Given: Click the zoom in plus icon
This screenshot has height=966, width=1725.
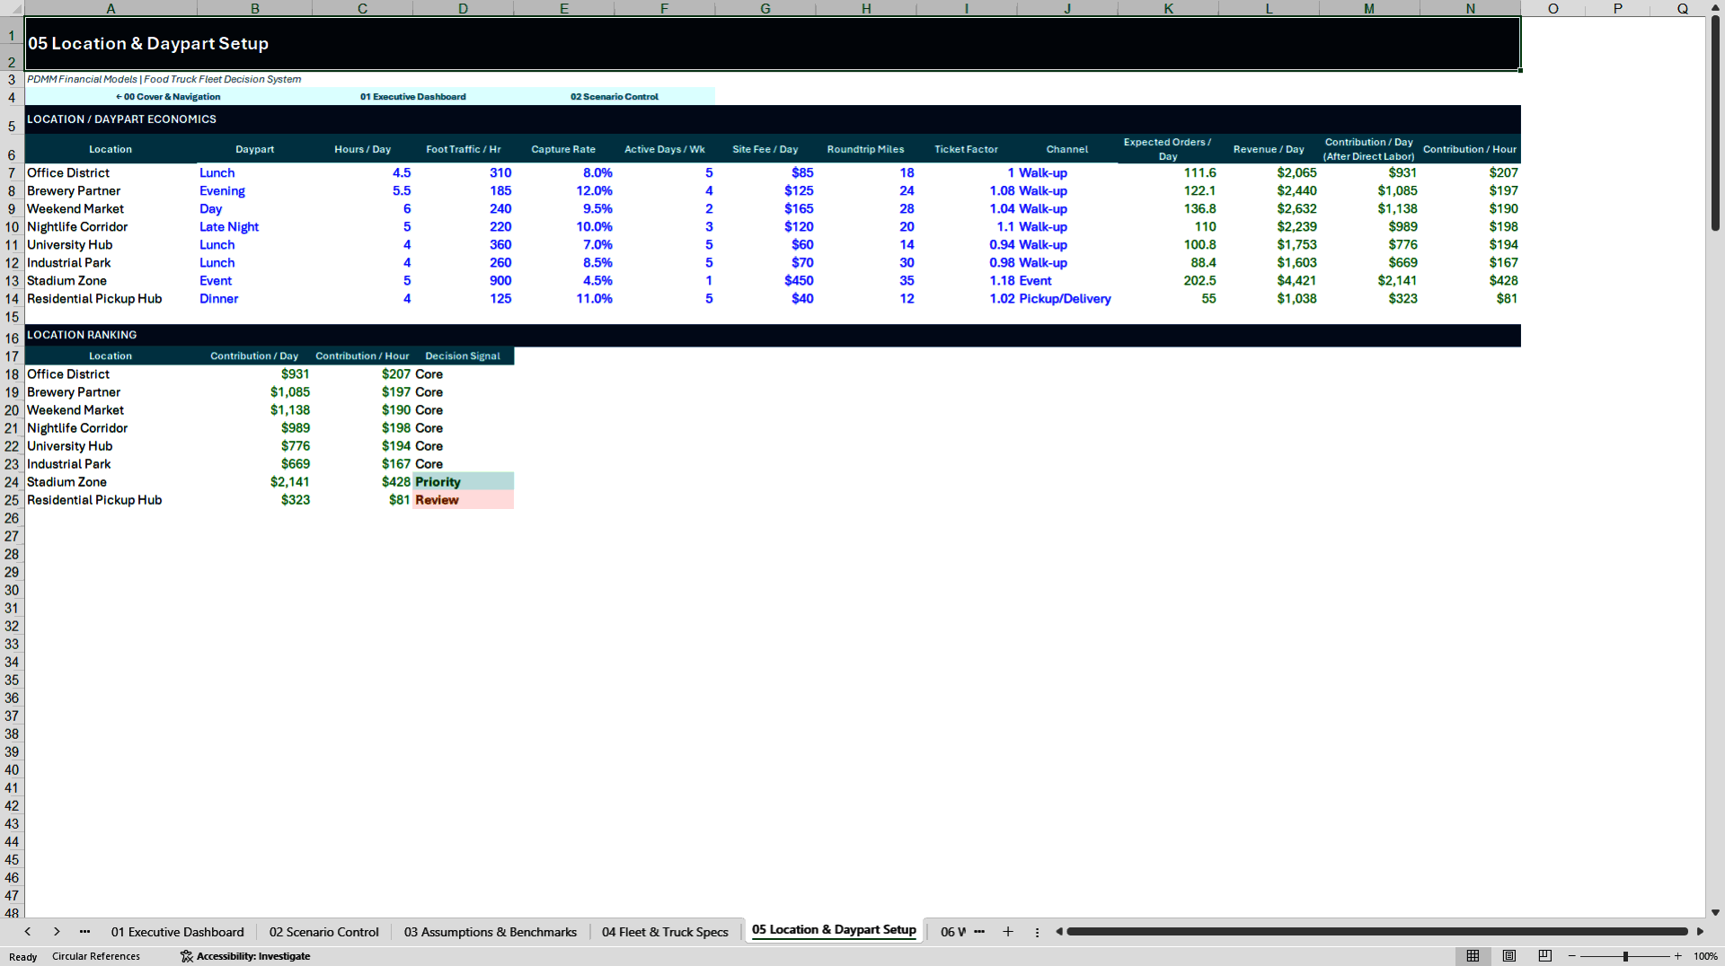Looking at the screenshot, I should 1677,956.
